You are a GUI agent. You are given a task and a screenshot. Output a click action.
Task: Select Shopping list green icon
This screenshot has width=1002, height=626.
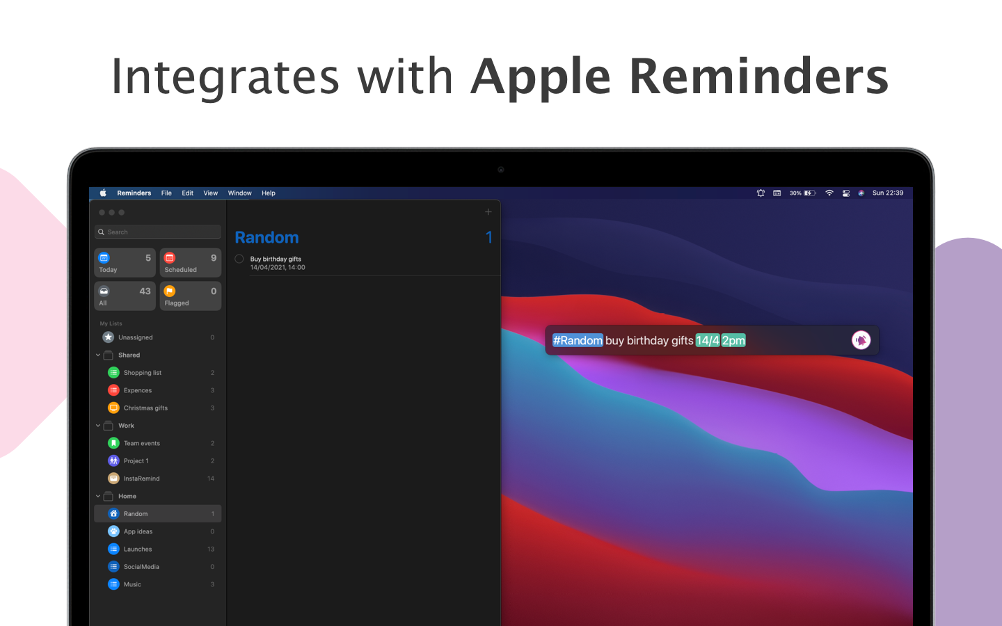coord(113,373)
